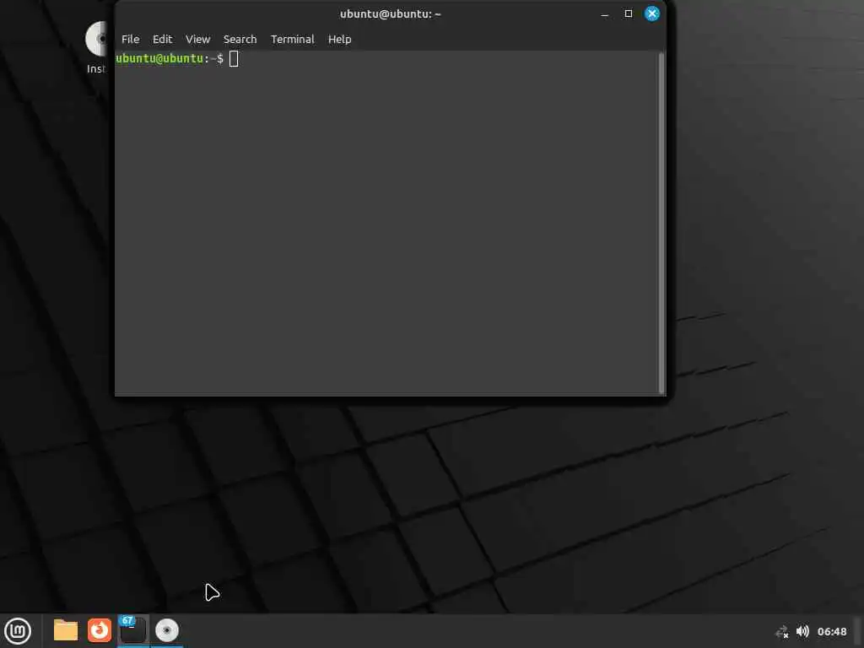Open the Search menu in terminal
864x648 pixels.
tap(240, 39)
